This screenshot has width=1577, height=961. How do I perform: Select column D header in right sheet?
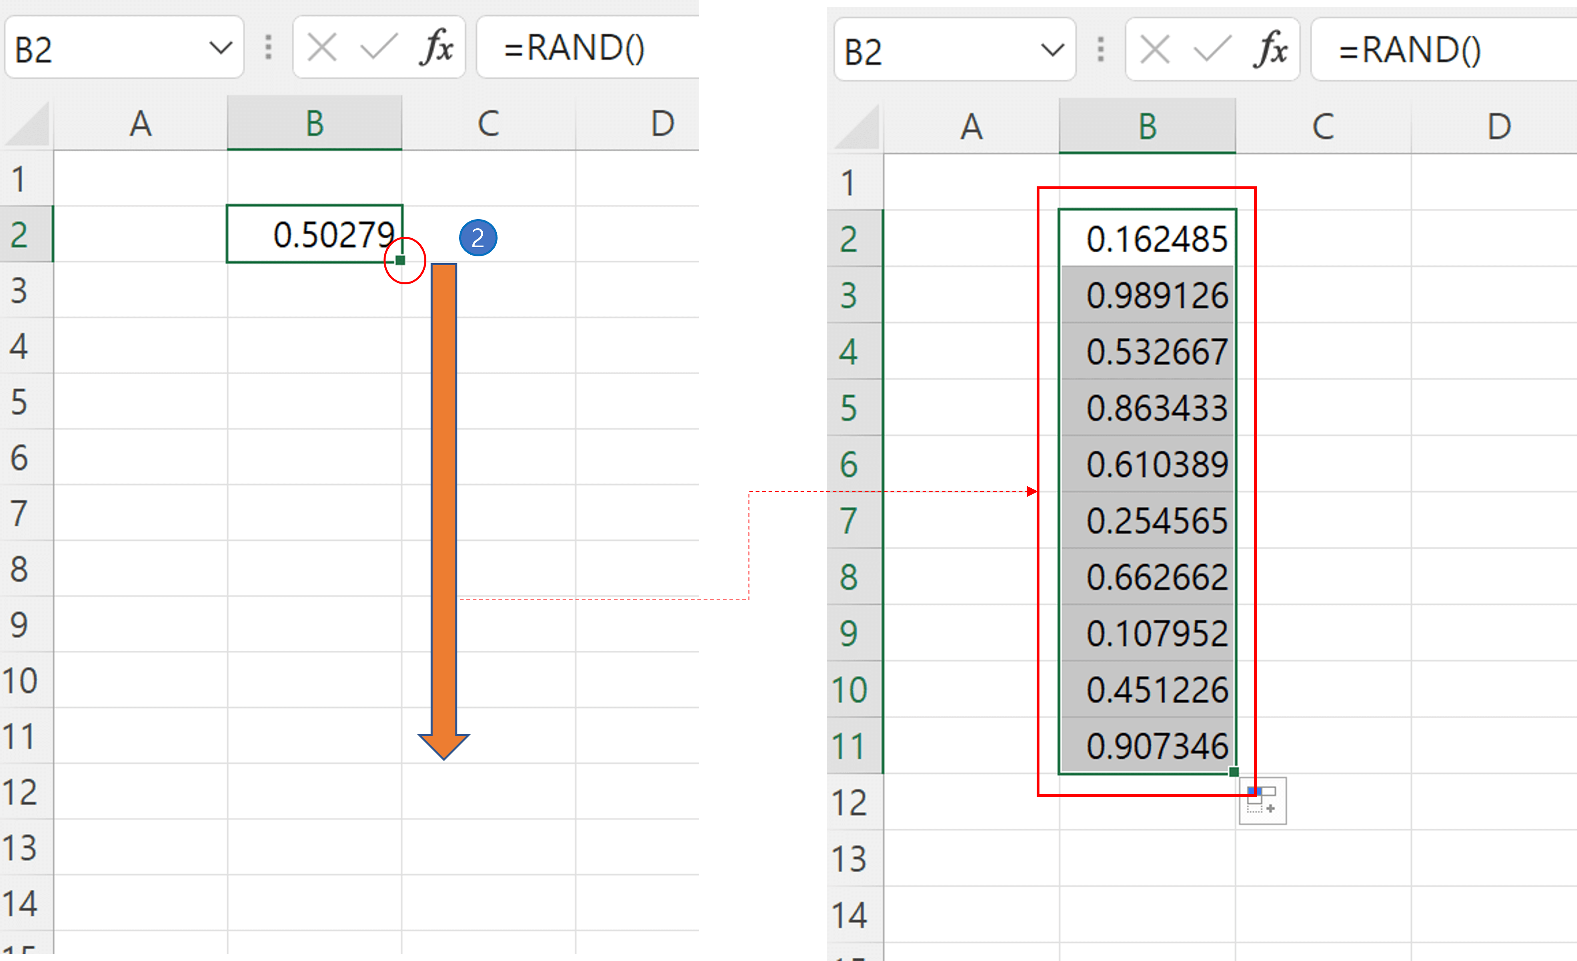pyautogui.click(x=1495, y=126)
